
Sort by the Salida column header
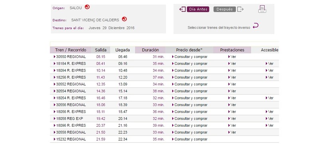point(101,50)
